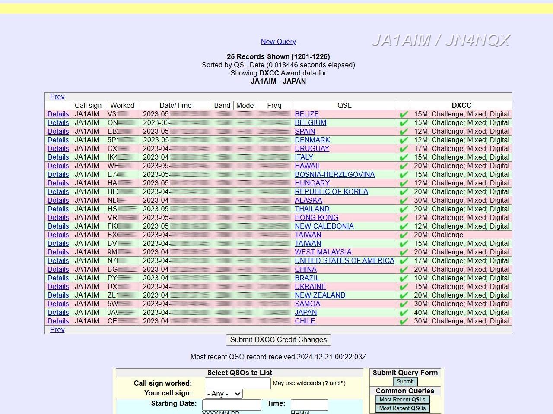Click the green checkmark in the CHILE row
Screen dimensions: 553x414
click(404, 321)
